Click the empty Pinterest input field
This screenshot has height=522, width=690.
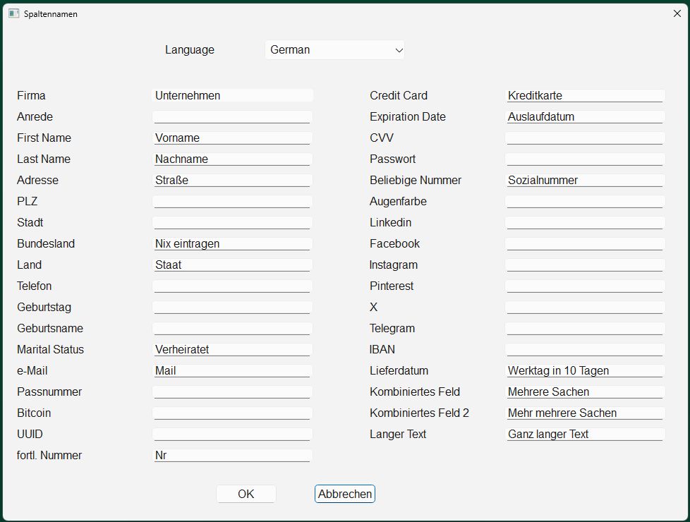(585, 286)
